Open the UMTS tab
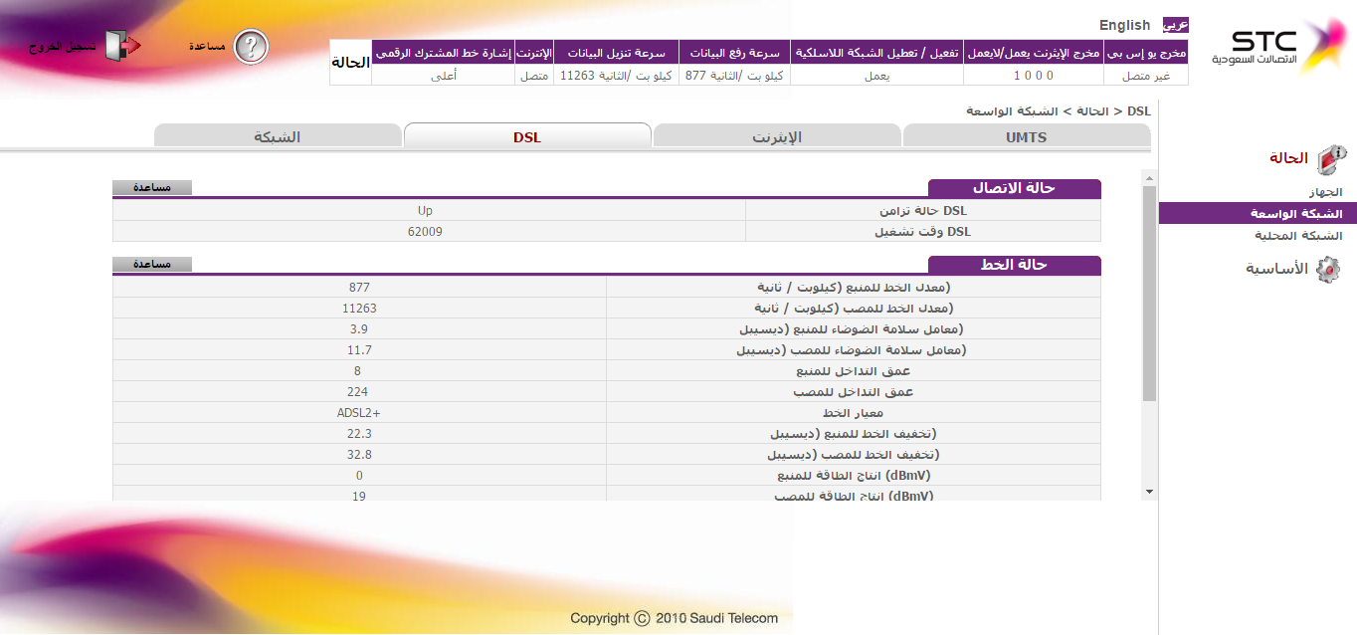Image resolution: width=1357 pixels, height=635 pixels. (1026, 137)
